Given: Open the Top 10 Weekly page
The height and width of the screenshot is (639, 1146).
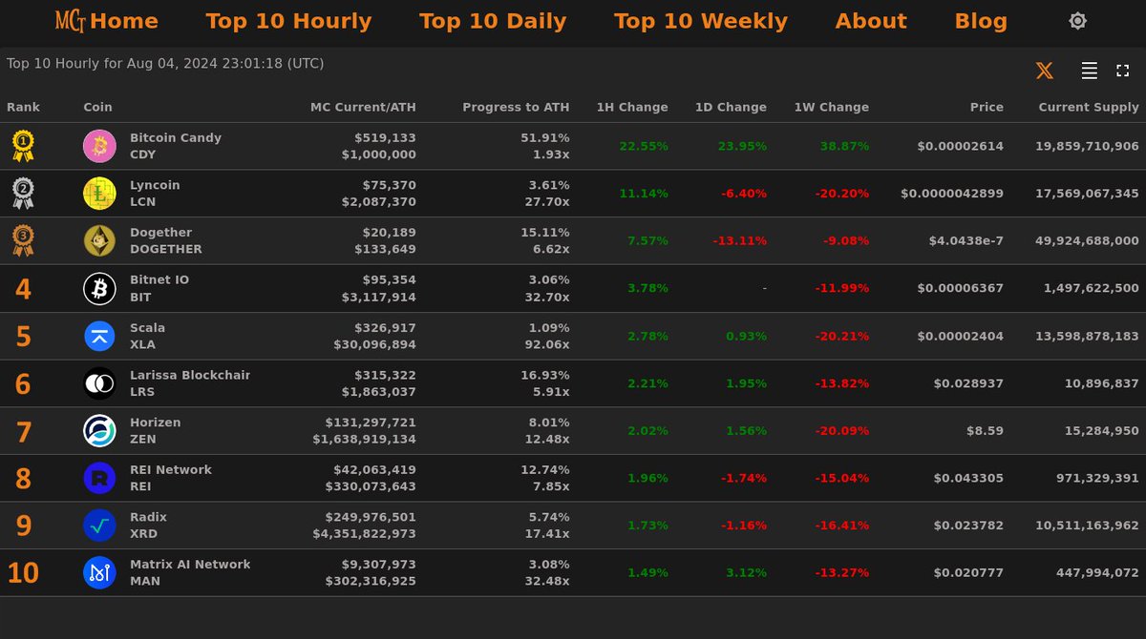Looking at the screenshot, I should tap(701, 21).
